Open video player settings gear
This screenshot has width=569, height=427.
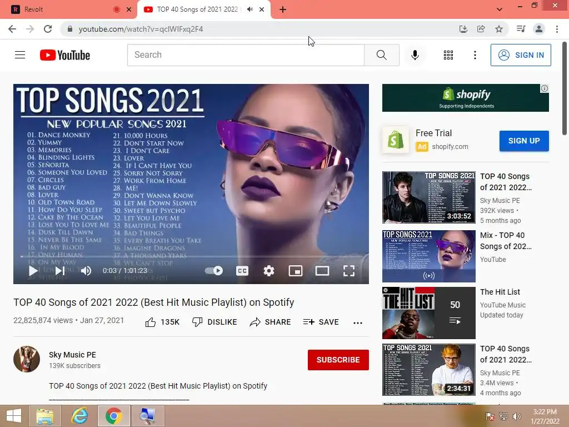(268, 271)
